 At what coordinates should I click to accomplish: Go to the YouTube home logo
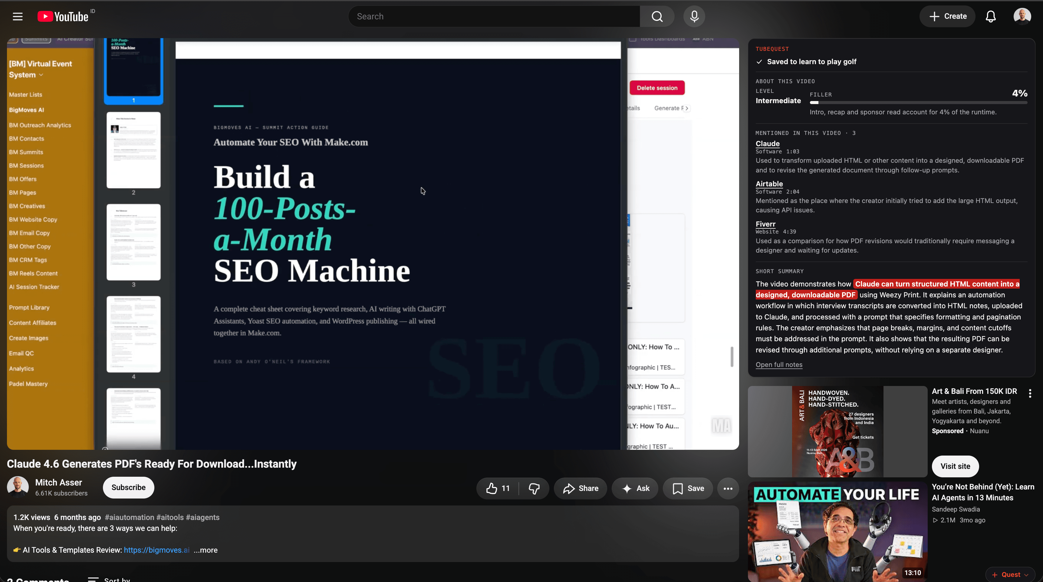63,17
